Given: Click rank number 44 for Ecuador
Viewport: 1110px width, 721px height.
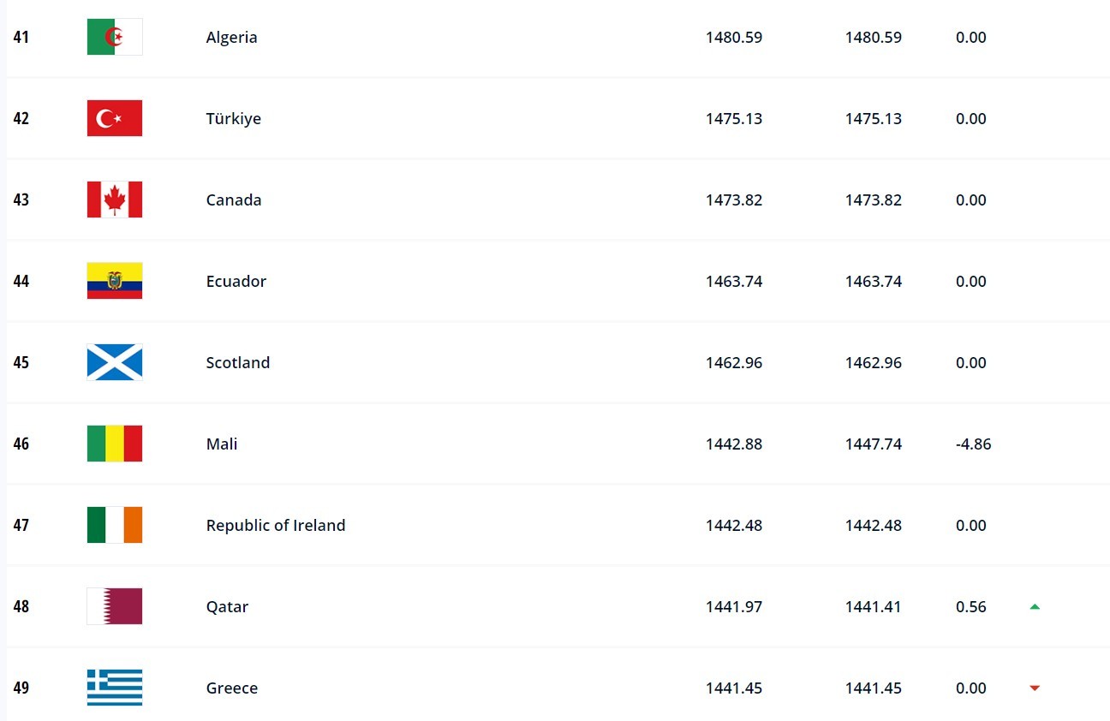Looking at the screenshot, I should 21,281.
